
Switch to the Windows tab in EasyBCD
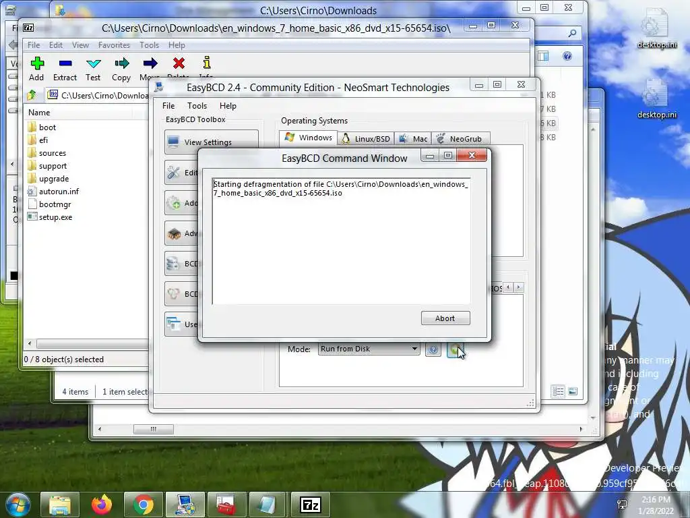309,138
